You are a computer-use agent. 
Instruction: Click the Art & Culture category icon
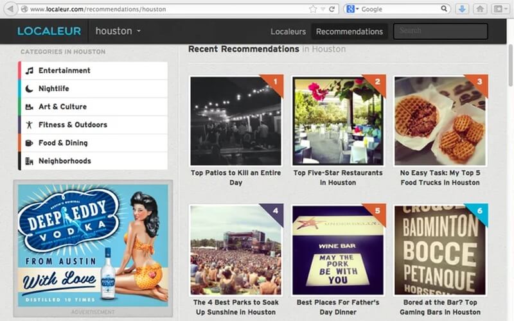(30, 107)
